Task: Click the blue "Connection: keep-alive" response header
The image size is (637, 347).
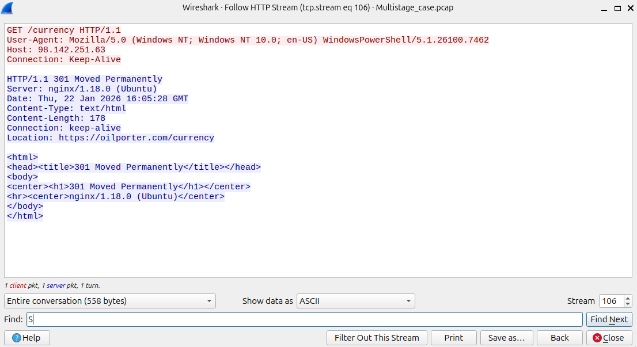Action: coord(64,128)
